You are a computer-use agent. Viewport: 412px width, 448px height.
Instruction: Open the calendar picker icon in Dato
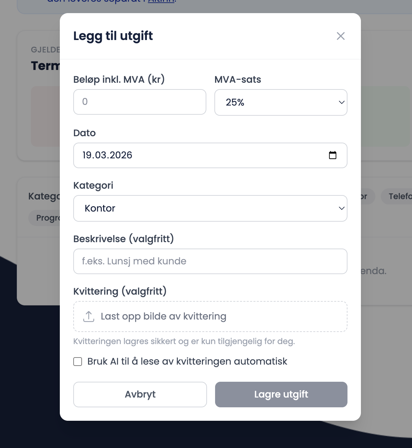coord(333,155)
